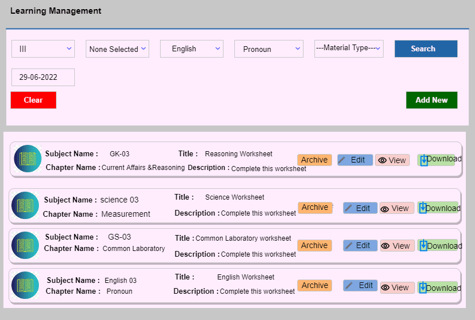Click the subject name GS-03
This screenshot has width=475, height=320.
point(119,237)
